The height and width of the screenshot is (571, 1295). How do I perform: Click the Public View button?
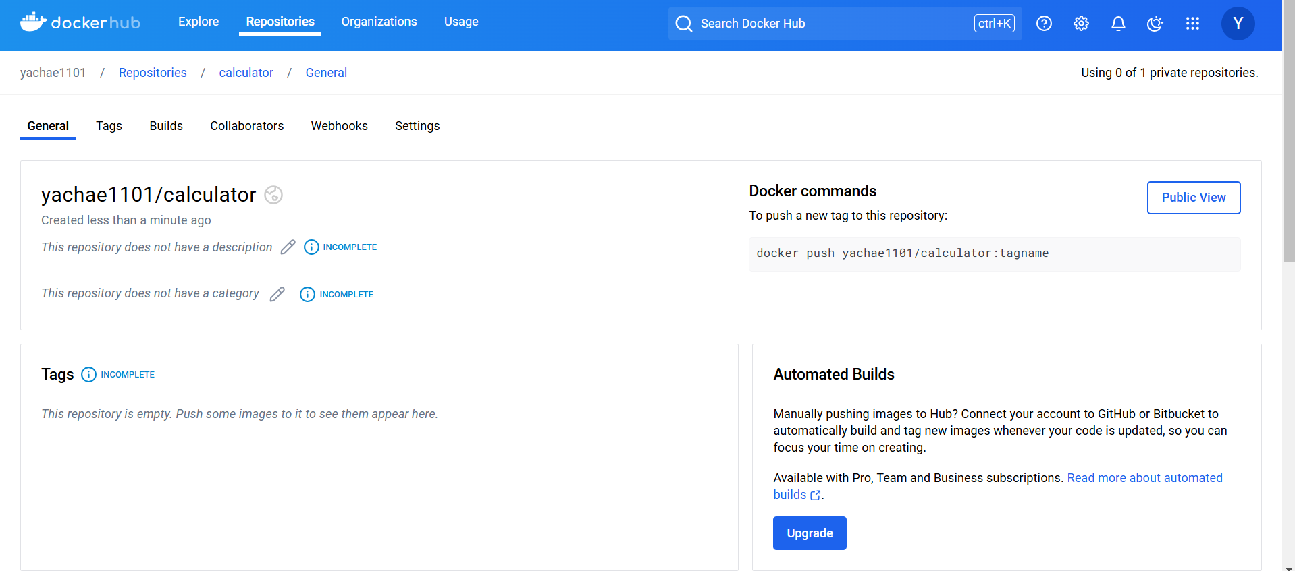click(1194, 198)
